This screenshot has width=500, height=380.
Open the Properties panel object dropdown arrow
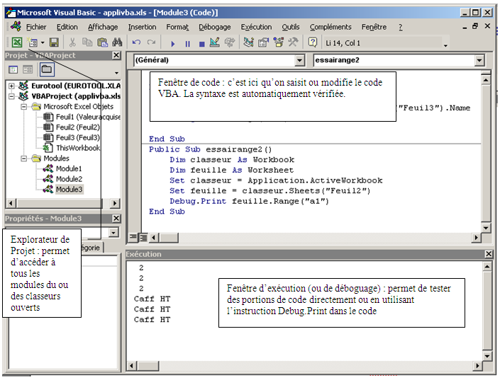[113, 232]
